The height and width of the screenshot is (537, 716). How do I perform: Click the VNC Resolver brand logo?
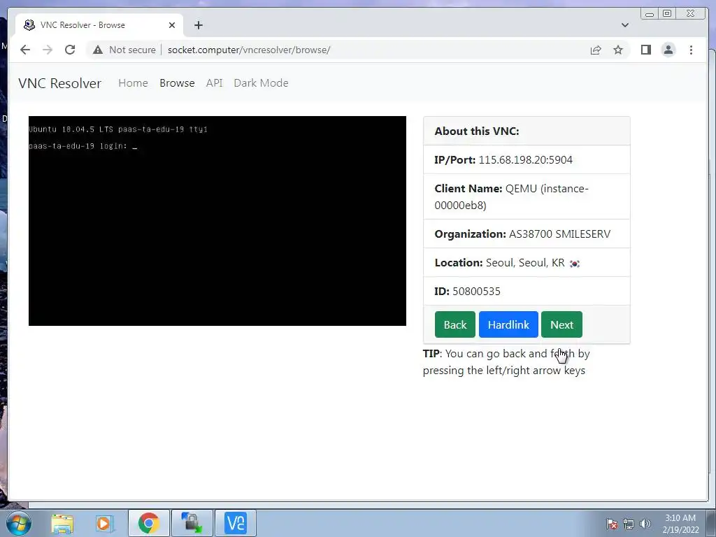point(60,83)
